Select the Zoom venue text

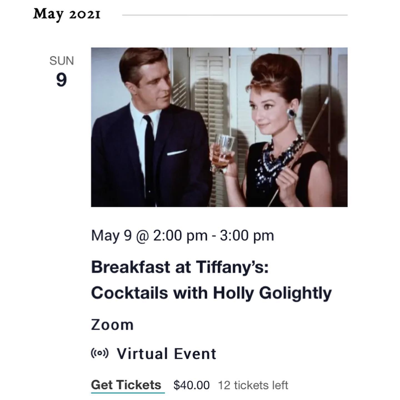pyautogui.click(x=112, y=325)
